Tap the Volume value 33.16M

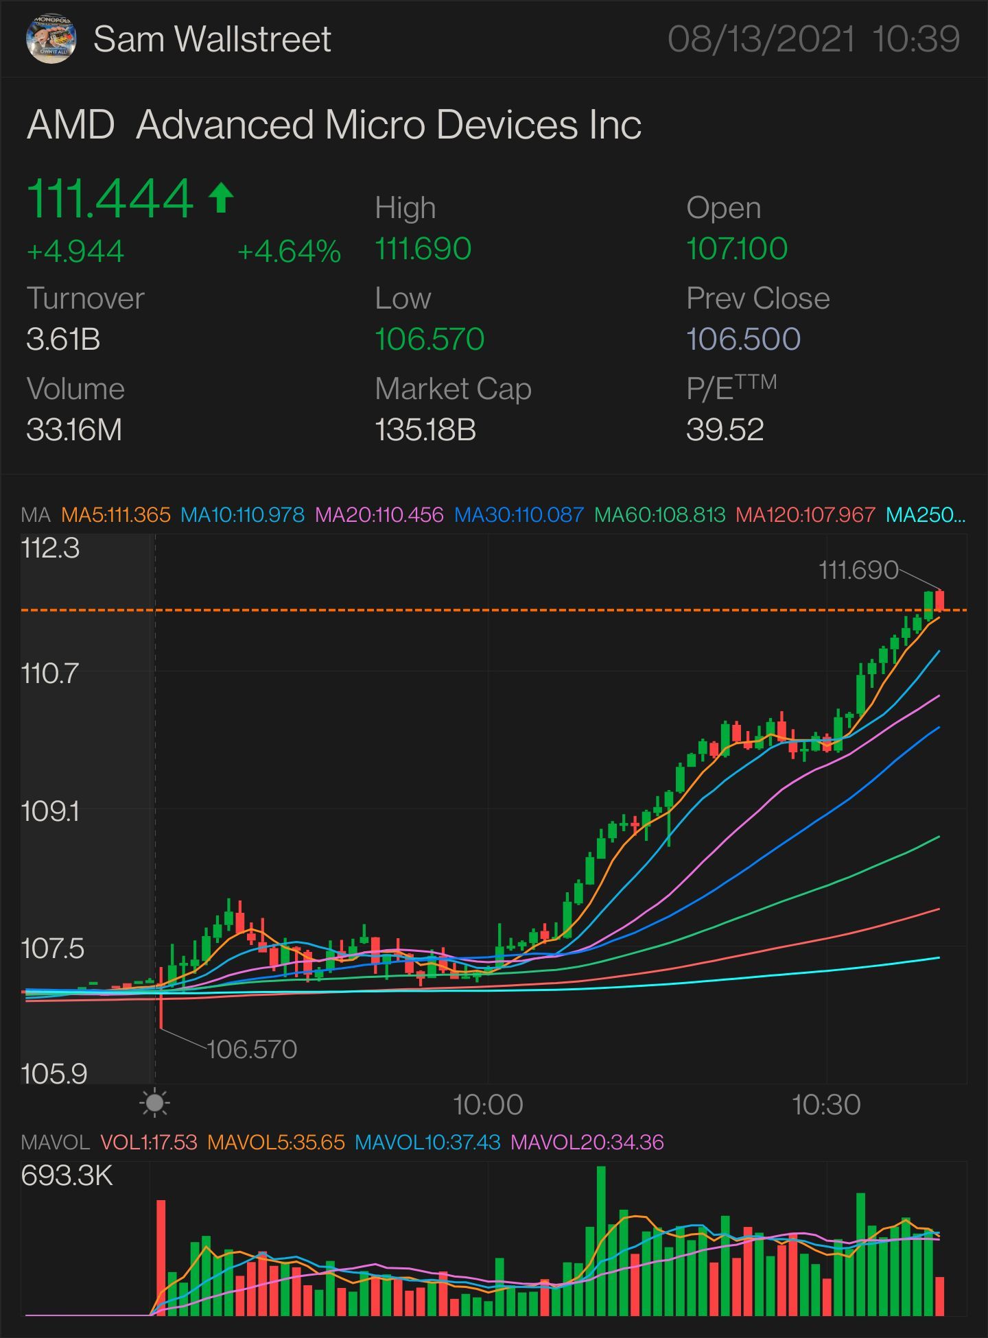click(x=74, y=430)
